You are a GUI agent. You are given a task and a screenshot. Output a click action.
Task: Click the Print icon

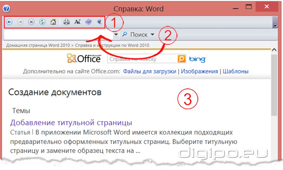coord(67,21)
